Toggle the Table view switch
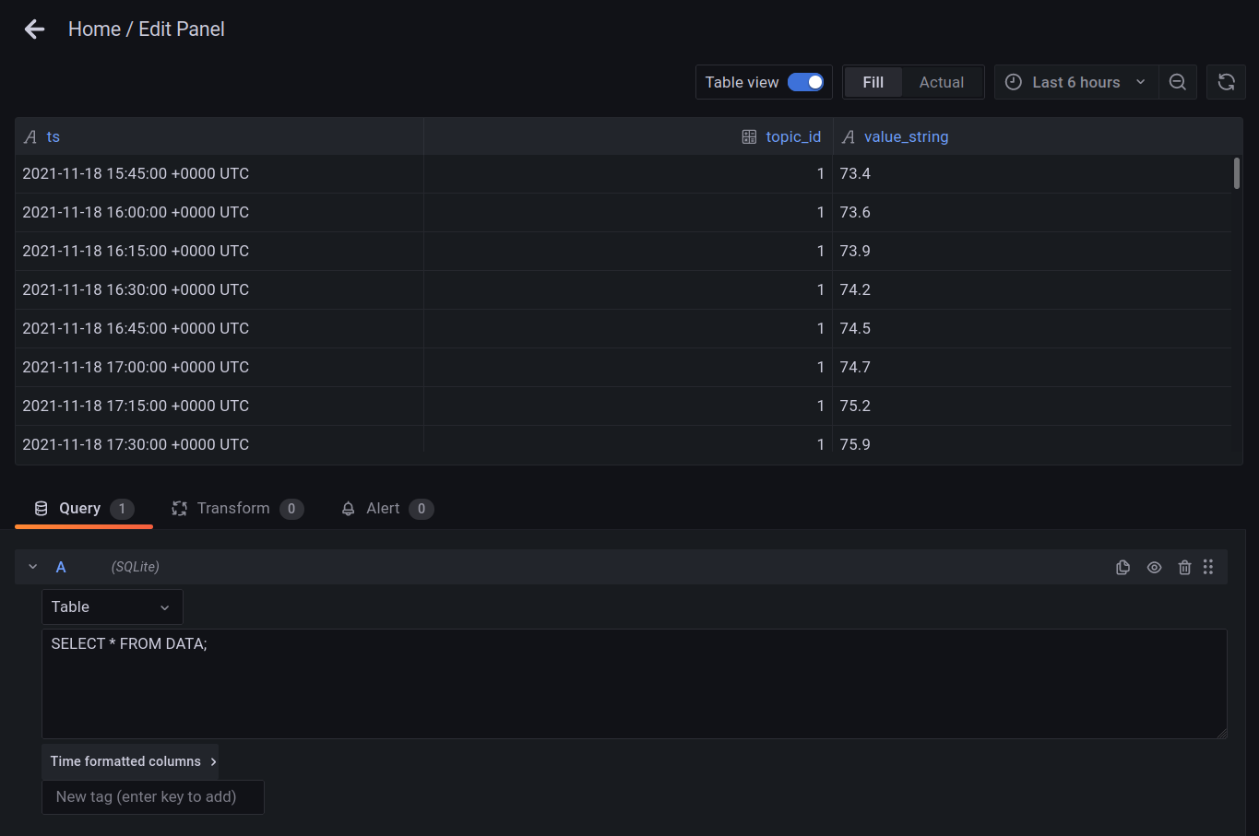The image size is (1259, 836). 805,82
